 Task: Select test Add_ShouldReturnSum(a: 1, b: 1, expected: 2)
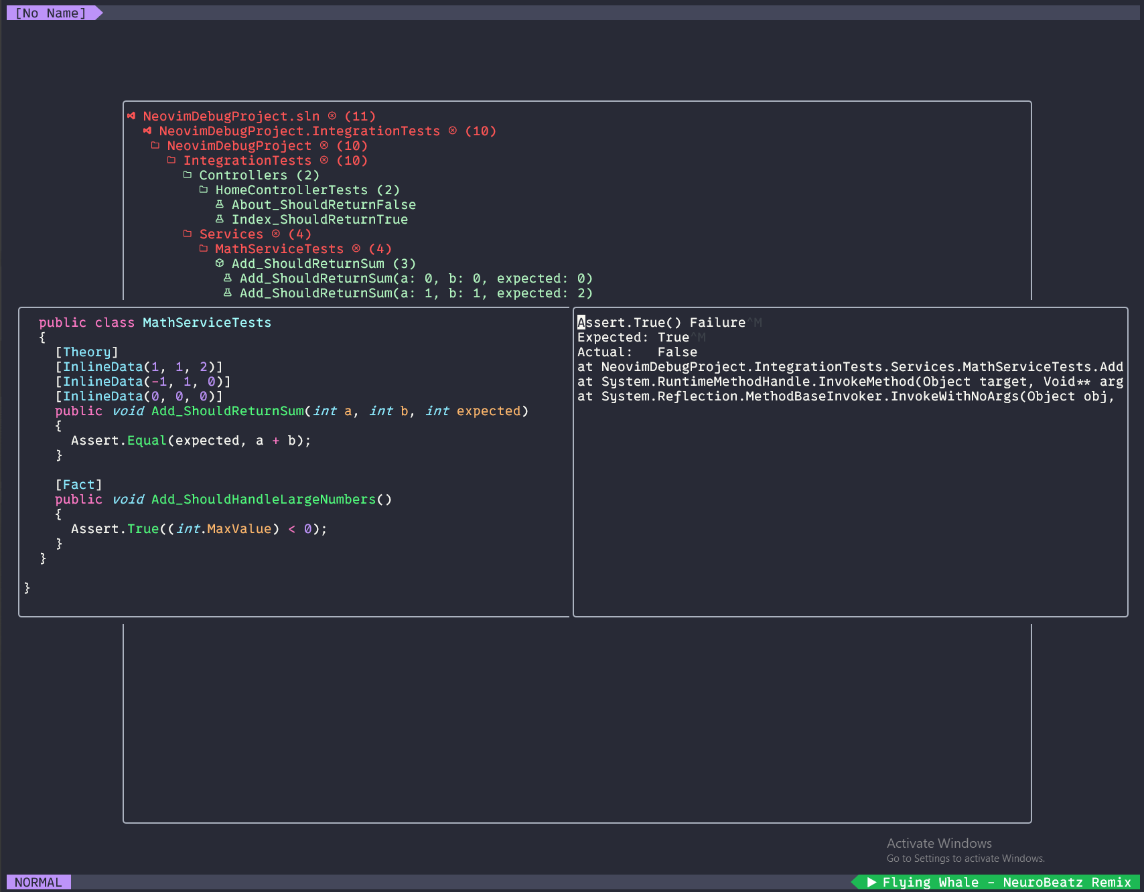click(415, 293)
